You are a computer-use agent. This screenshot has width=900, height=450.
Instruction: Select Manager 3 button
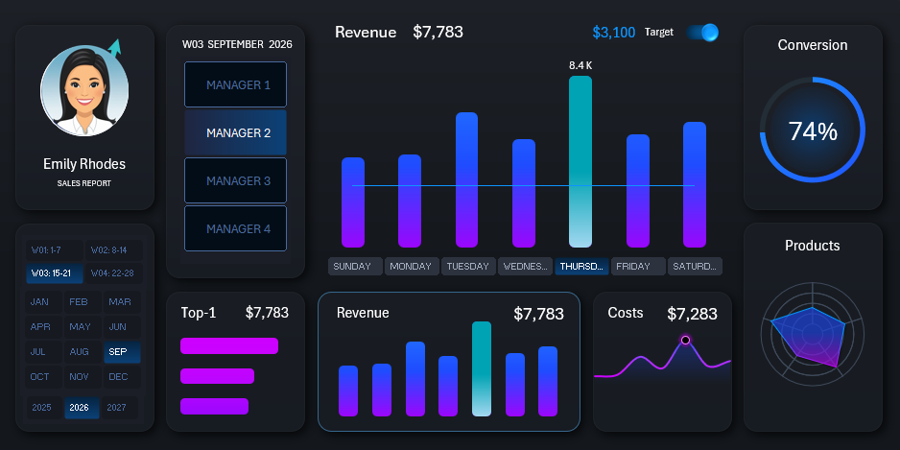point(235,180)
